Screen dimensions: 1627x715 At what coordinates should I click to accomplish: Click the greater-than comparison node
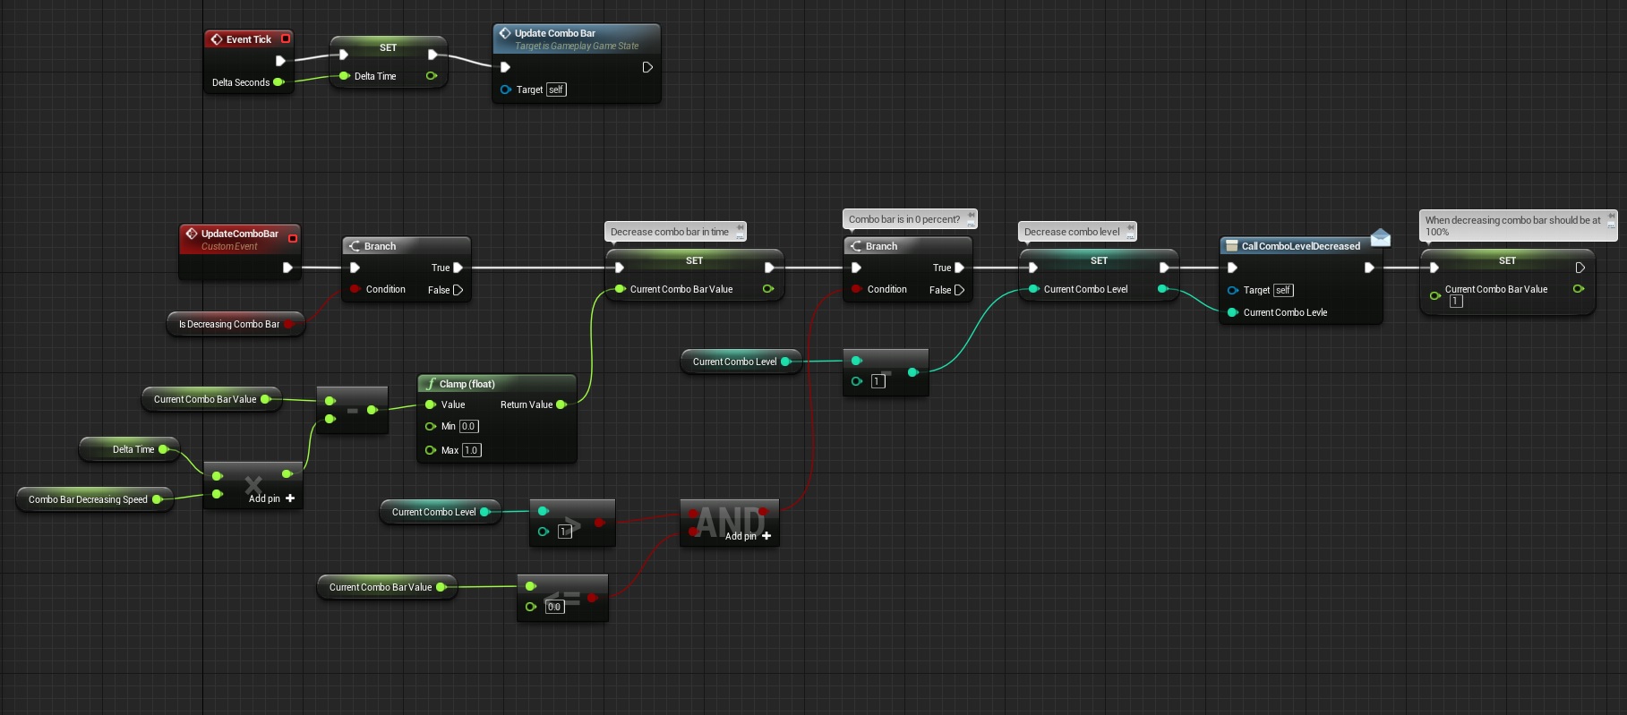572,523
